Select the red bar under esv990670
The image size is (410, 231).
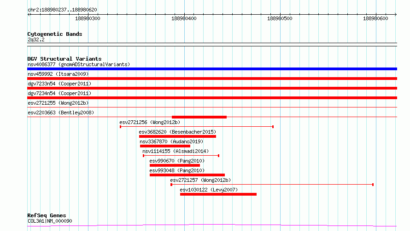175,165
